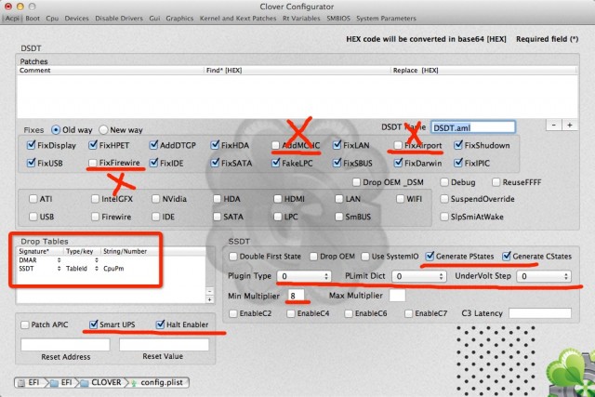Enable the FixFirewire checkbox
Image resolution: width=595 pixels, height=397 pixels.
pos(93,163)
